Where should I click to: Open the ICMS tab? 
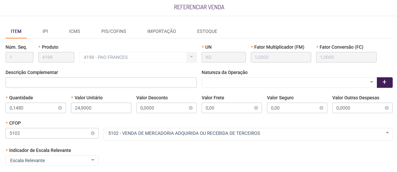75,32
